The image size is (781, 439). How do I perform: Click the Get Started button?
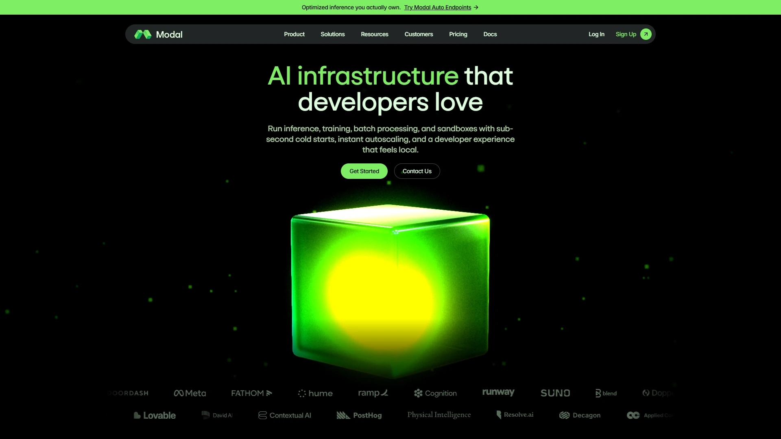pyautogui.click(x=364, y=171)
